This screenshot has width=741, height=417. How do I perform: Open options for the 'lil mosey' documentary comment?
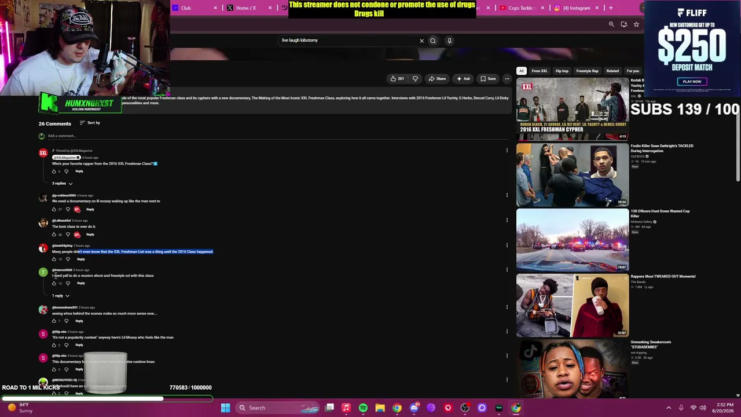(507, 195)
